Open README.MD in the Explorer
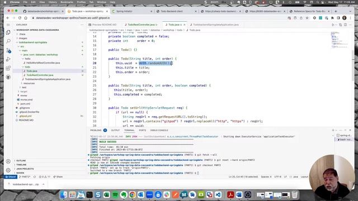This screenshot has width=358, height=201. click(x=26, y=120)
